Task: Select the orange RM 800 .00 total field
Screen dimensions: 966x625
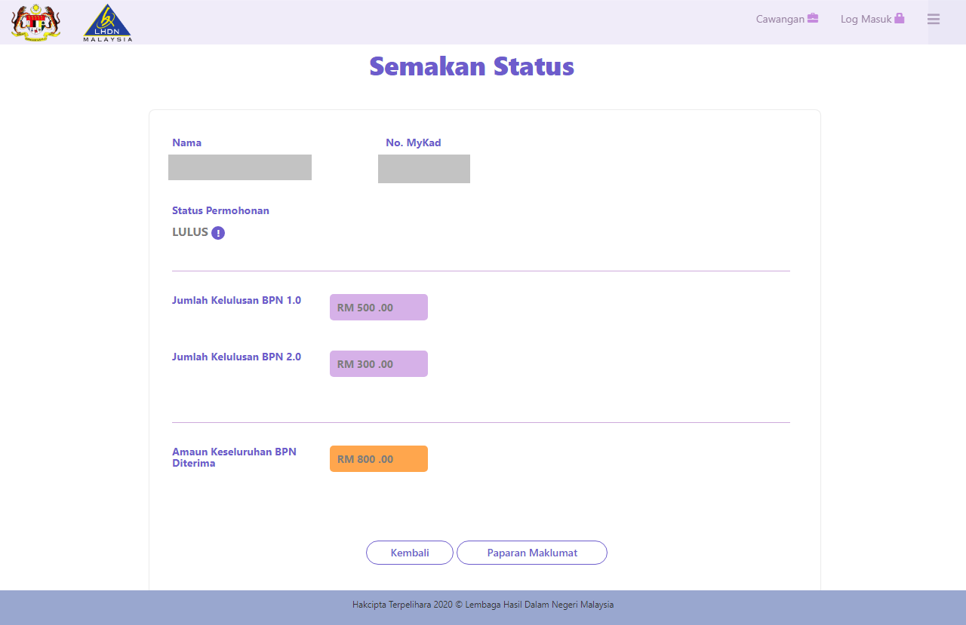Action: [379, 459]
